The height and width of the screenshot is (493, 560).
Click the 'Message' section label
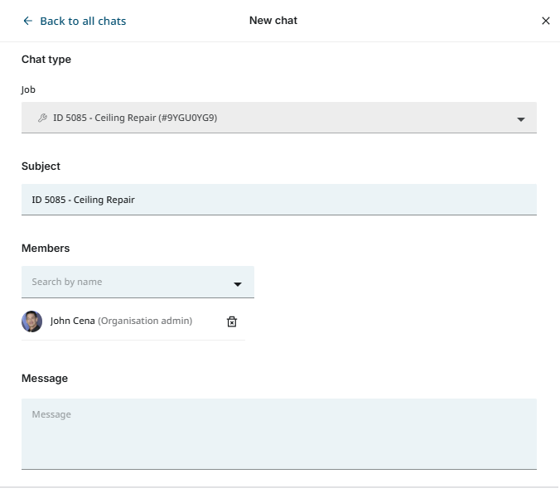[45, 379]
